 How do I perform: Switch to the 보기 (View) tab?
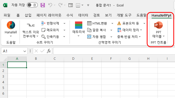pos(108,15)
